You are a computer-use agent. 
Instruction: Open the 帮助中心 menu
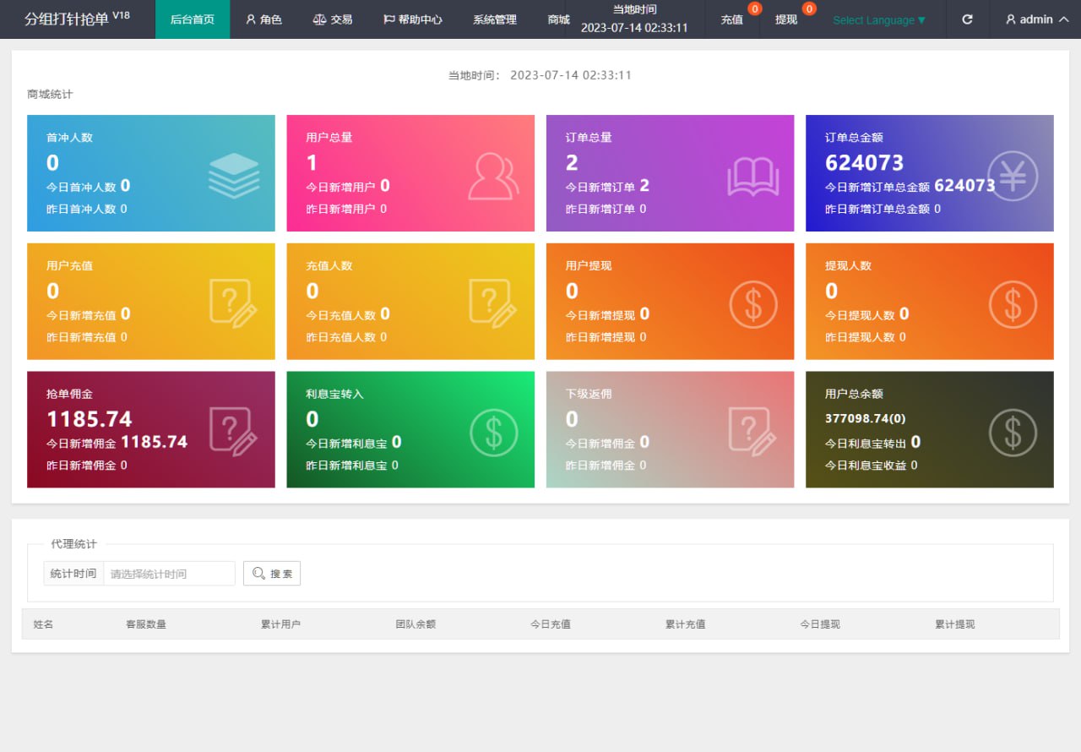(x=413, y=19)
